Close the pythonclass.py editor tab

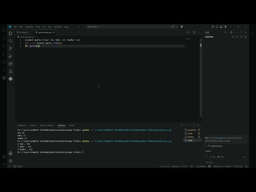click(54, 32)
